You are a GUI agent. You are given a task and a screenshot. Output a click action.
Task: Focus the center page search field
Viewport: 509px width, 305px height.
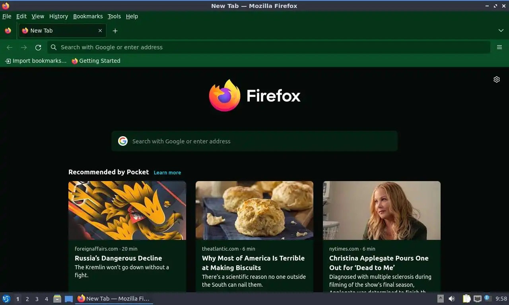coord(254,141)
